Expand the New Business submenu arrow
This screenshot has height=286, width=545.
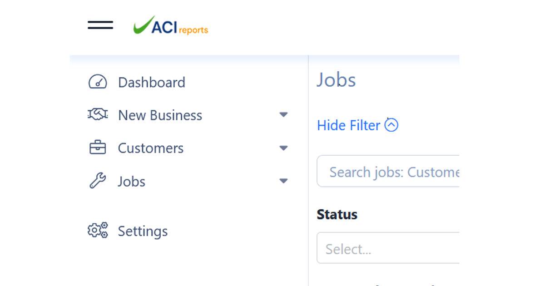coord(283,115)
